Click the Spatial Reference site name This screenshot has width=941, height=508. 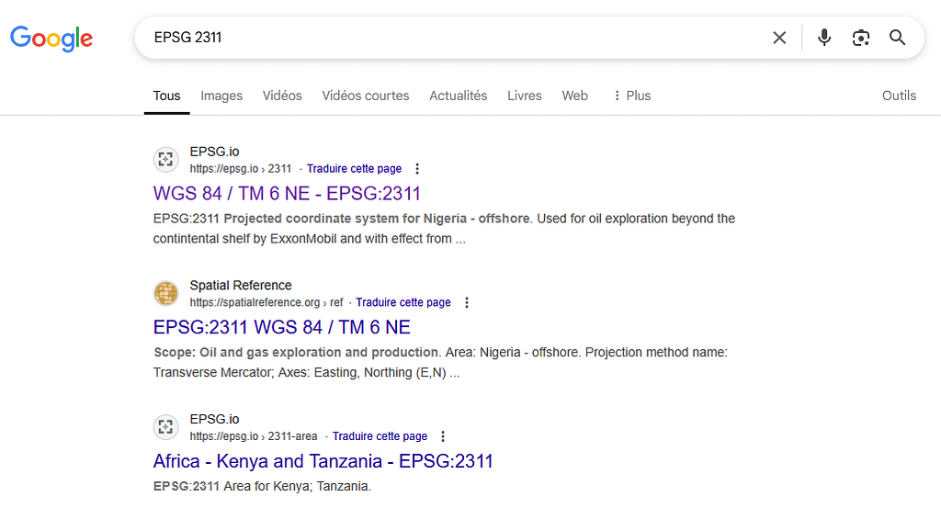click(x=241, y=286)
